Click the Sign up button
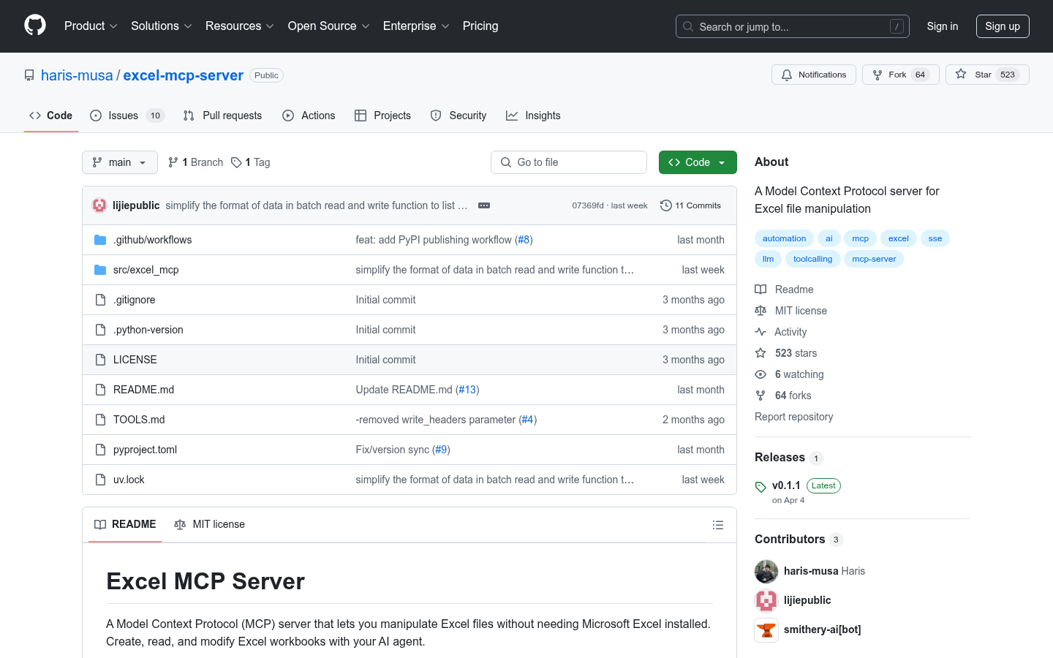Screen dimensions: 1053x658 point(1003,26)
